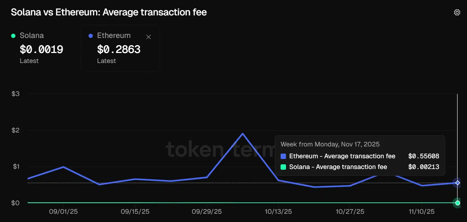Click the Ethereum peak near 10/06
The width and height of the screenshot is (467, 222).
[243, 134]
